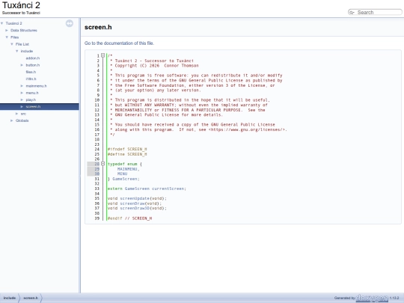404x303 pixels.
Task: Expand the Globals tree node
Action: click(12, 120)
